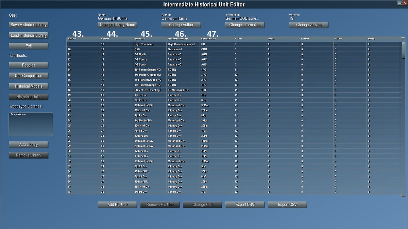Close the Intermediate Historical Unit Editor
408x229 pixels.
[404, 2]
